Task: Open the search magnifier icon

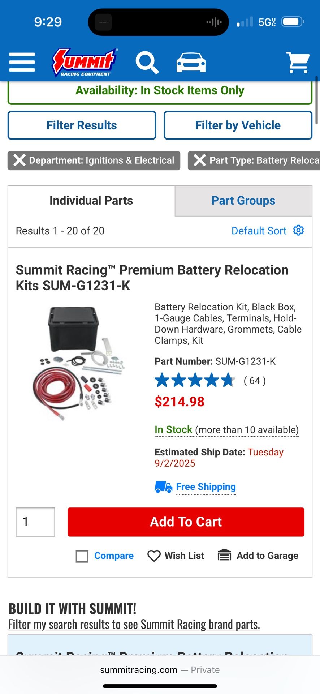Action: tap(147, 63)
